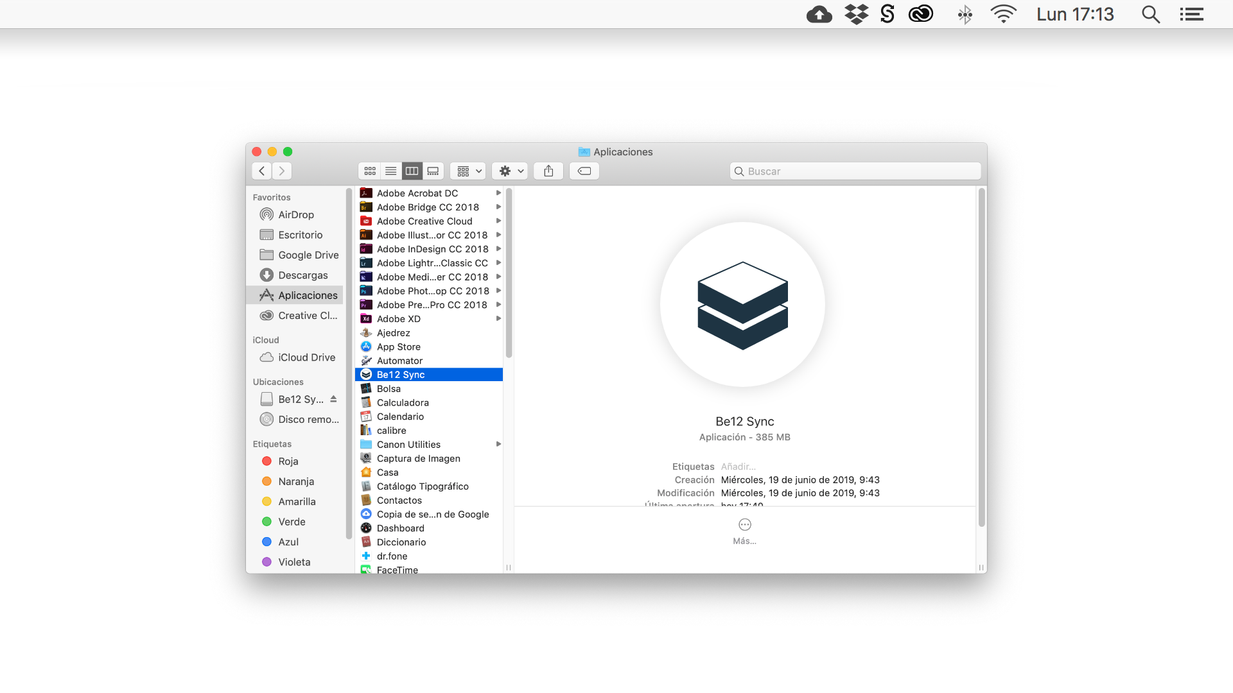Viewport: 1233px width, 693px height.
Task: Click the Share toolbar button
Action: (x=548, y=171)
